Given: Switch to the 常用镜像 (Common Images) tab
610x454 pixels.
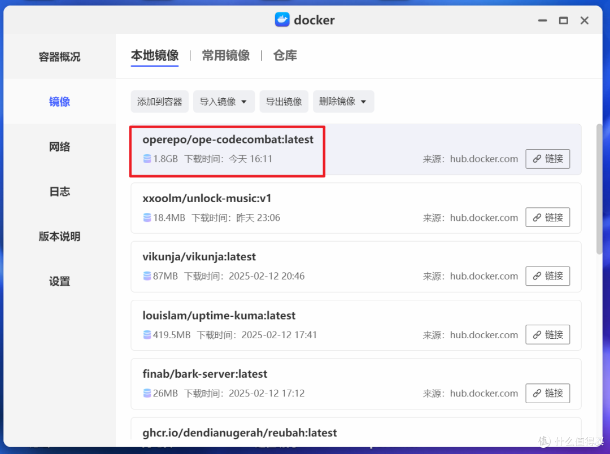Looking at the screenshot, I should 225,55.
